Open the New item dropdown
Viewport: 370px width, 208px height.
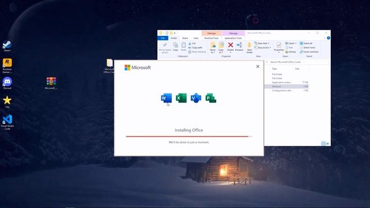[262, 43]
